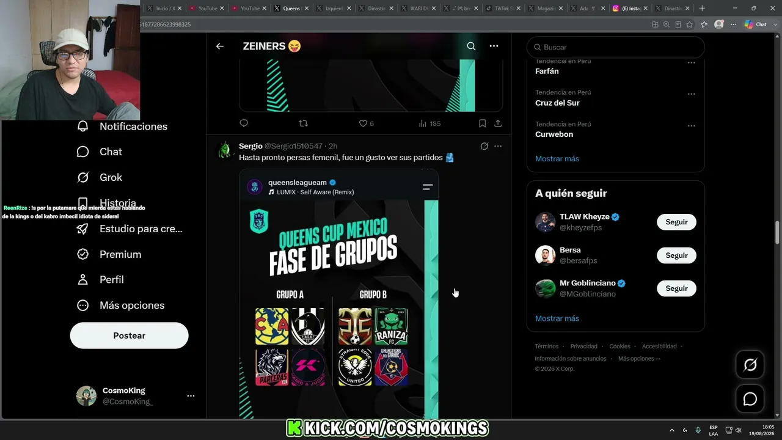Open options for the Cruz del Sur trend

(692, 94)
